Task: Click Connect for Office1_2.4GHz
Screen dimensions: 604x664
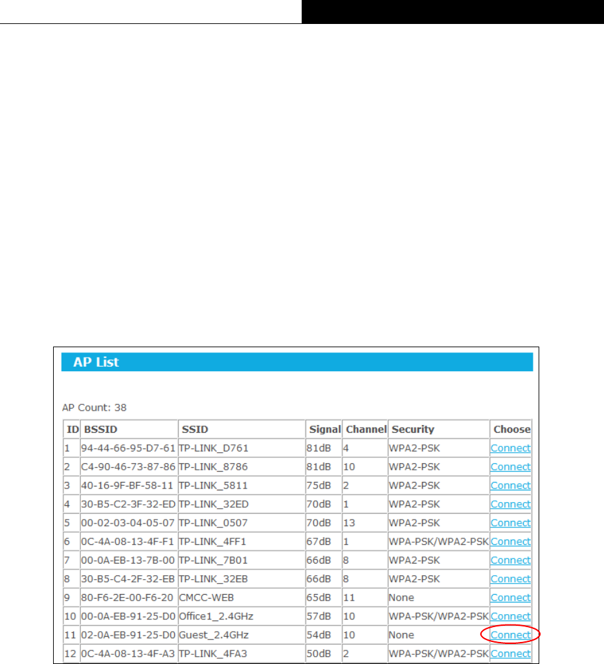Action: (511, 615)
